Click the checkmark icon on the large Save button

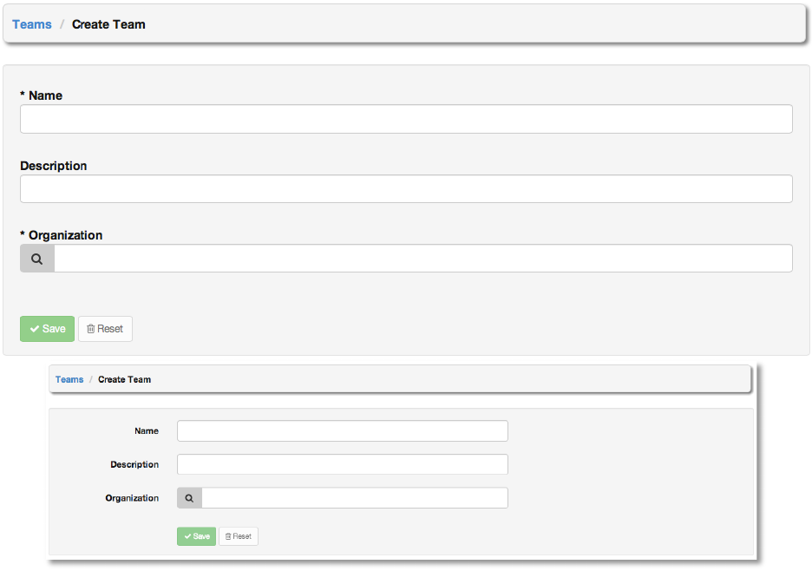(35, 329)
